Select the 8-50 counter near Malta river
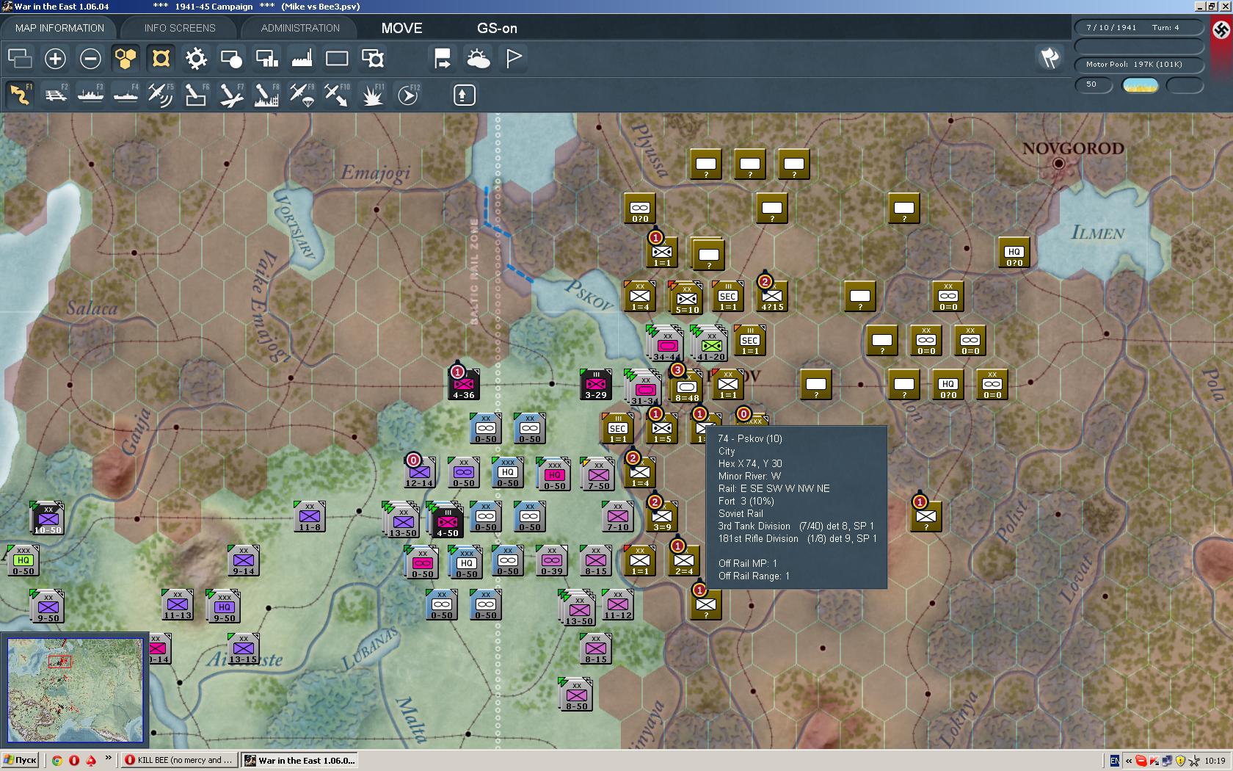Viewport: 1233px width, 771px height. click(x=576, y=695)
